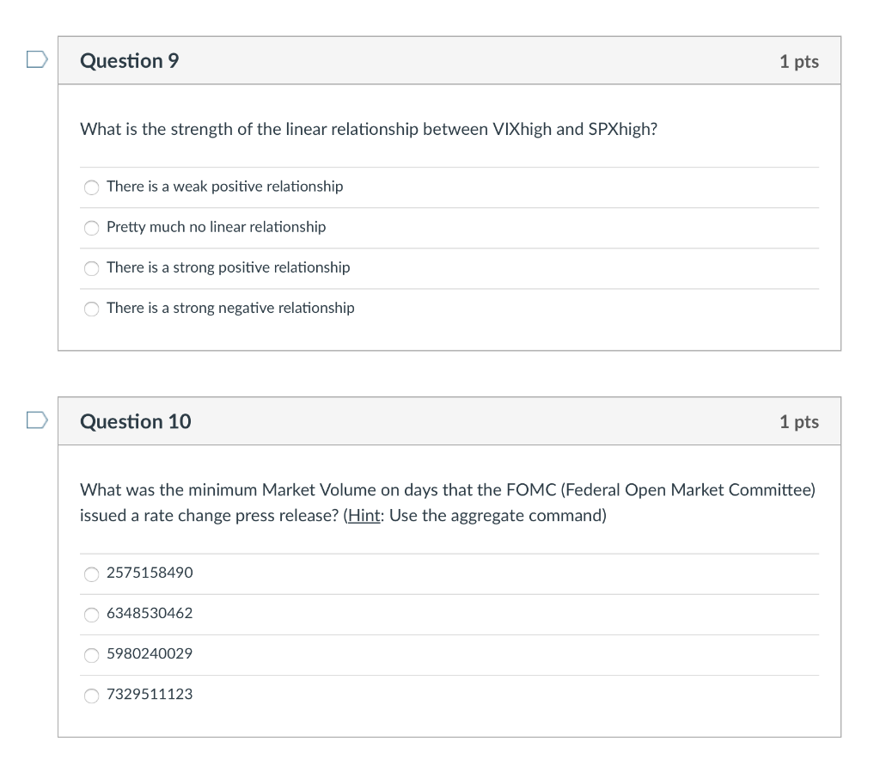Click the VIXhigh and SPXhigh question text
The height and width of the screenshot is (760, 880).
coord(369,129)
